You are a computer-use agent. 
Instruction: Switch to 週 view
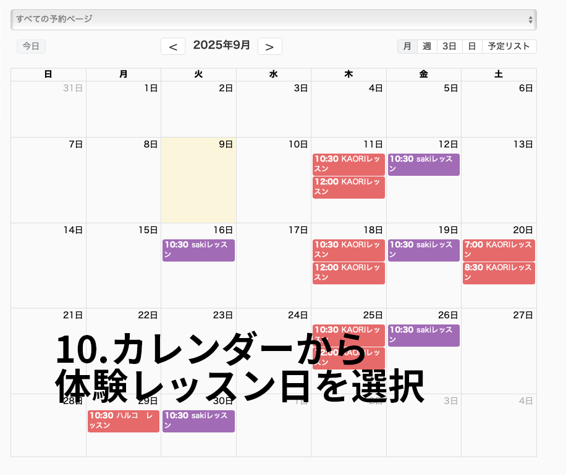click(427, 46)
